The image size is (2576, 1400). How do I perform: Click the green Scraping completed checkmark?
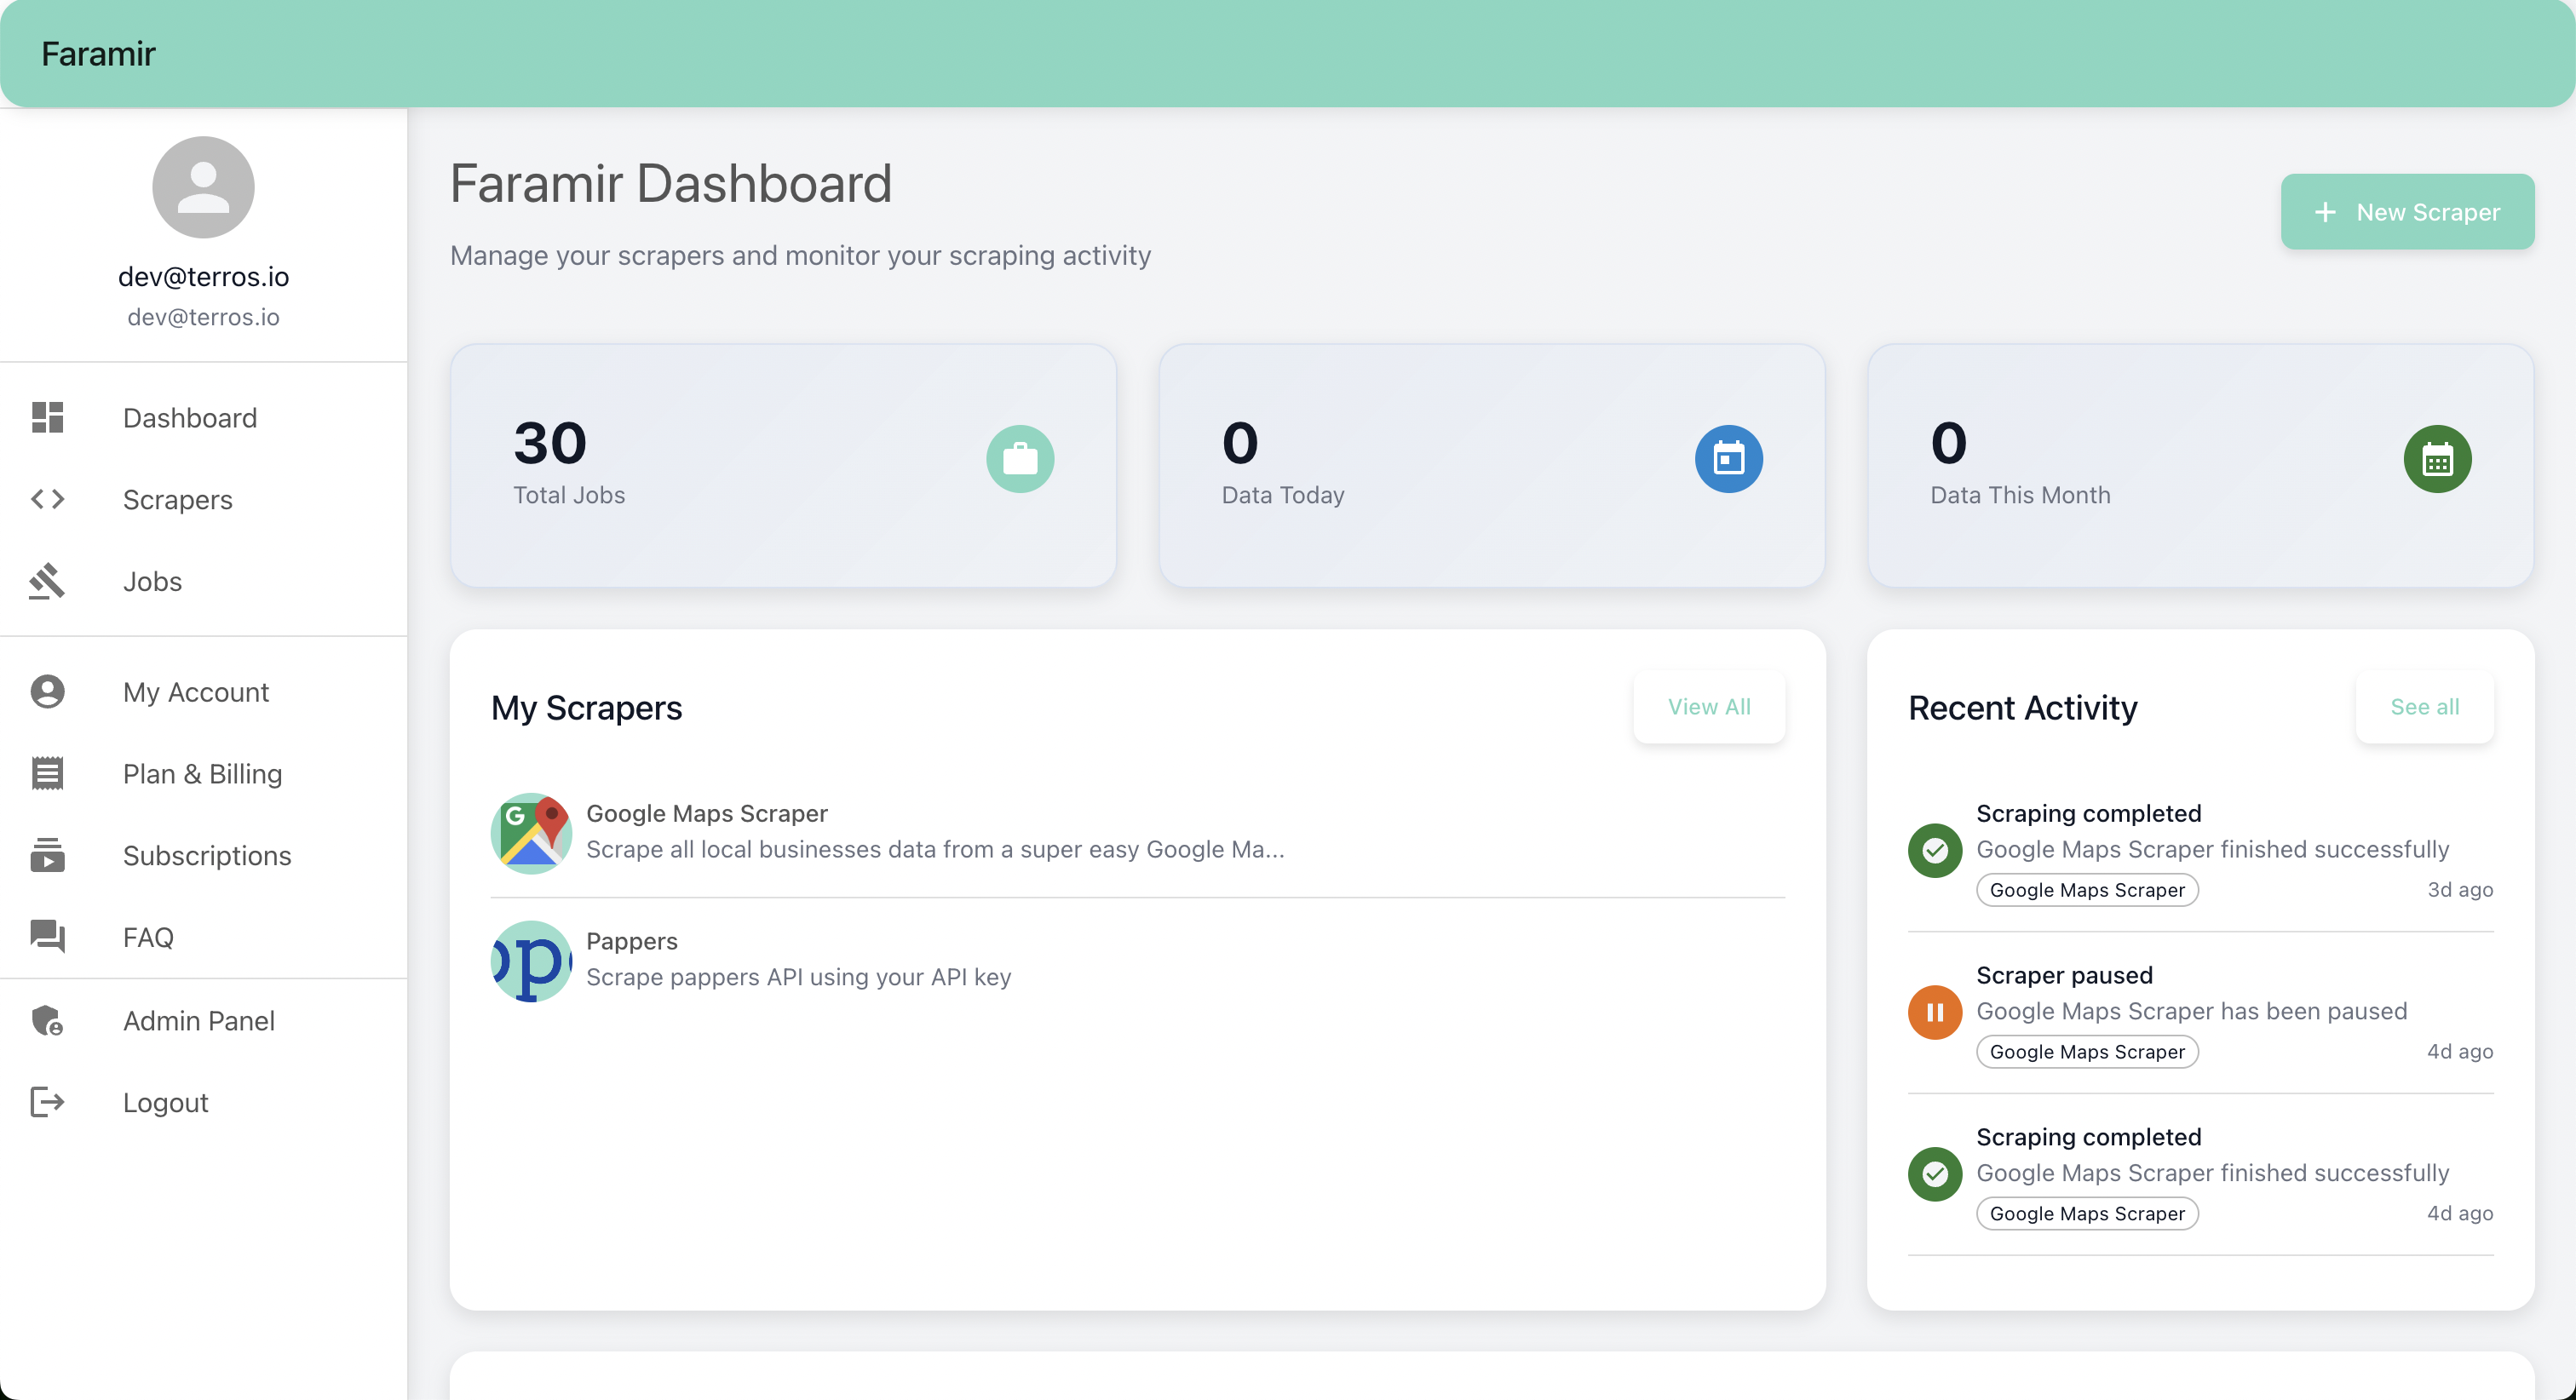click(x=1934, y=850)
